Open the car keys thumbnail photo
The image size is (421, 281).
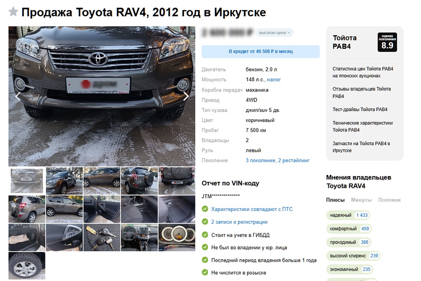click(102, 238)
